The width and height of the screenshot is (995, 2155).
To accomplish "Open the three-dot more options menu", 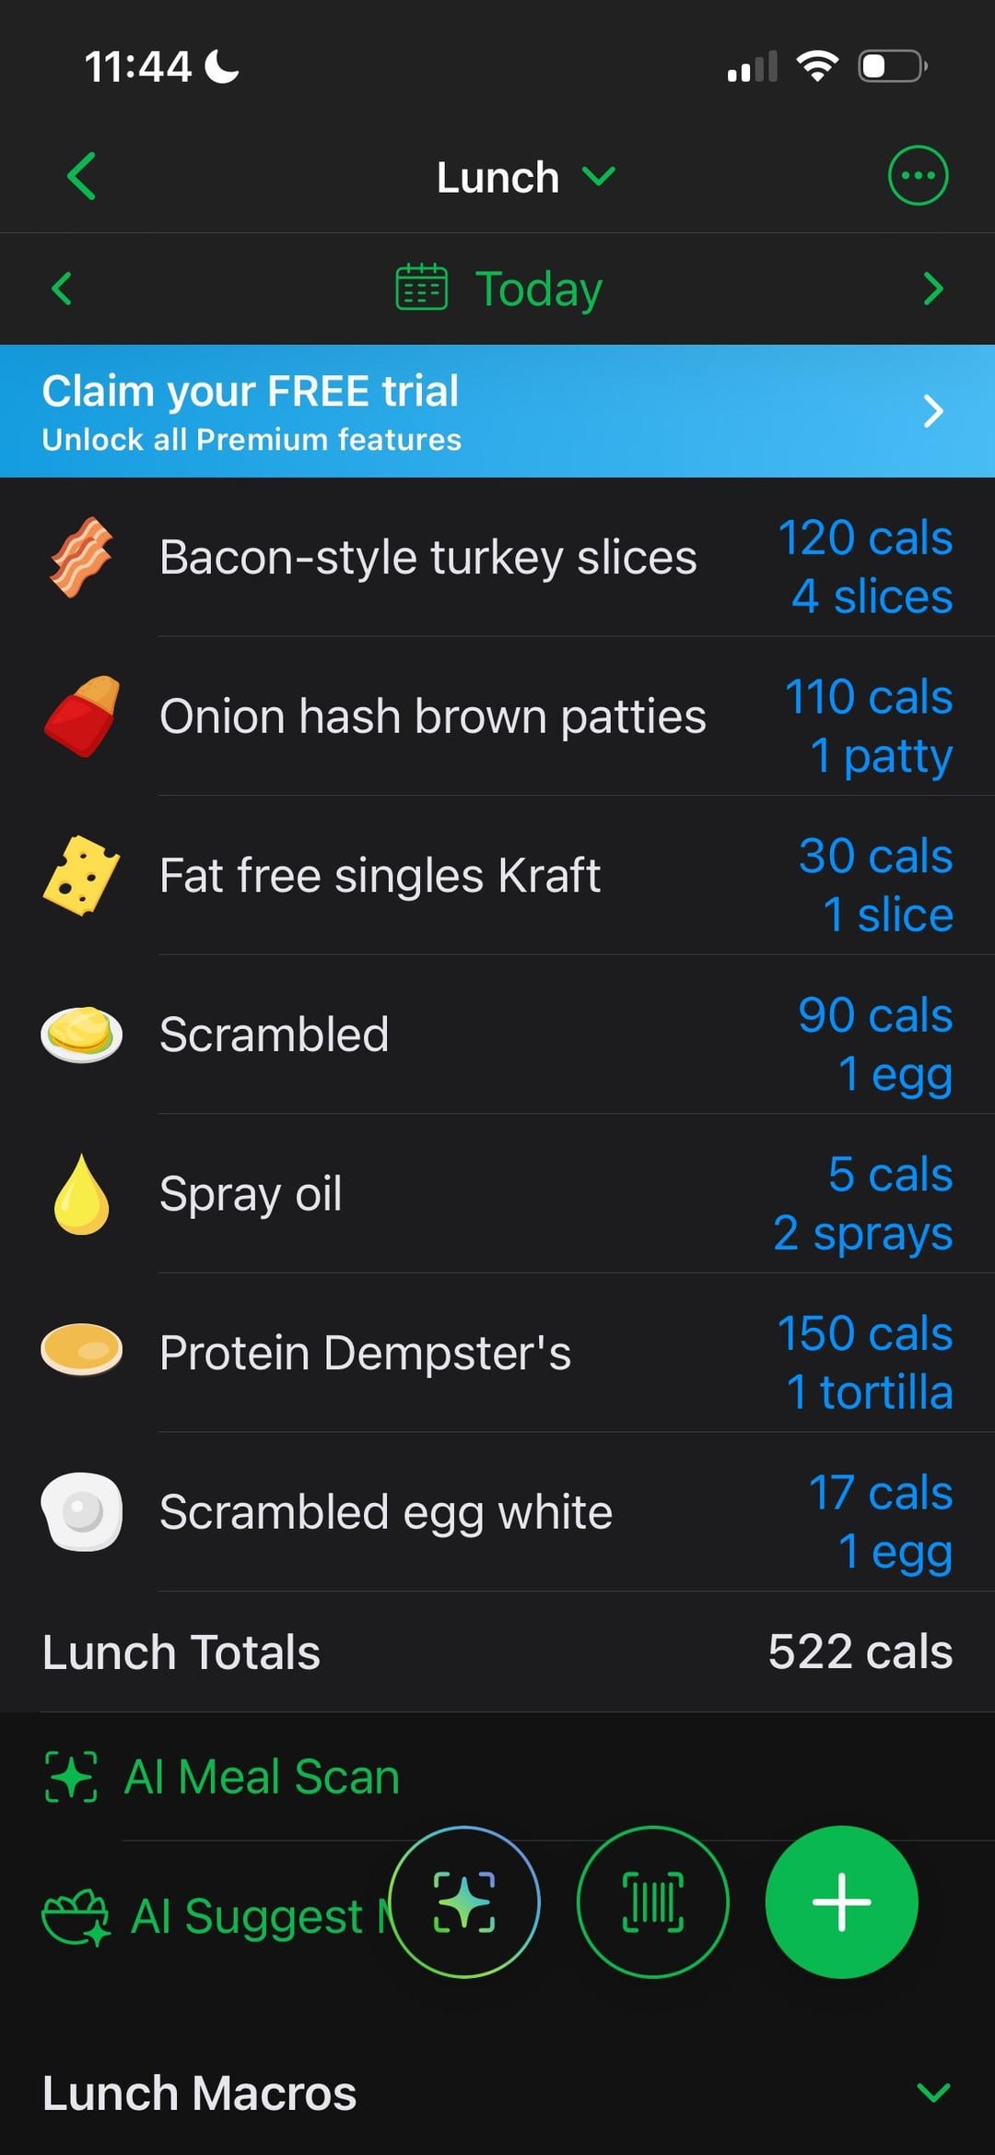I will pos(917,175).
